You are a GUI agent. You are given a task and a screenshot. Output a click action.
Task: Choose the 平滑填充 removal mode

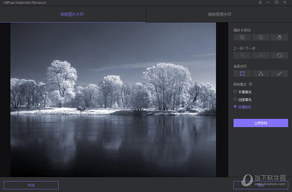[242, 92]
